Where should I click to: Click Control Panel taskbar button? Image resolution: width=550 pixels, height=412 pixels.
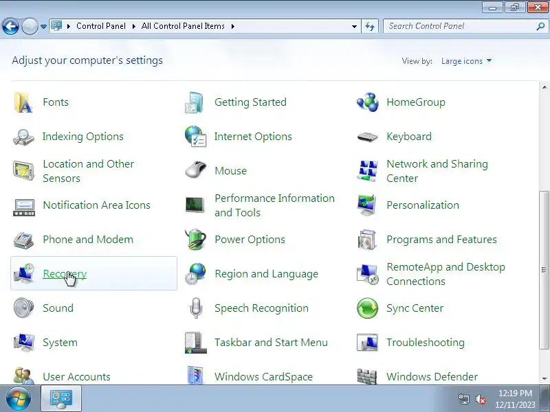[x=61, y=398]
